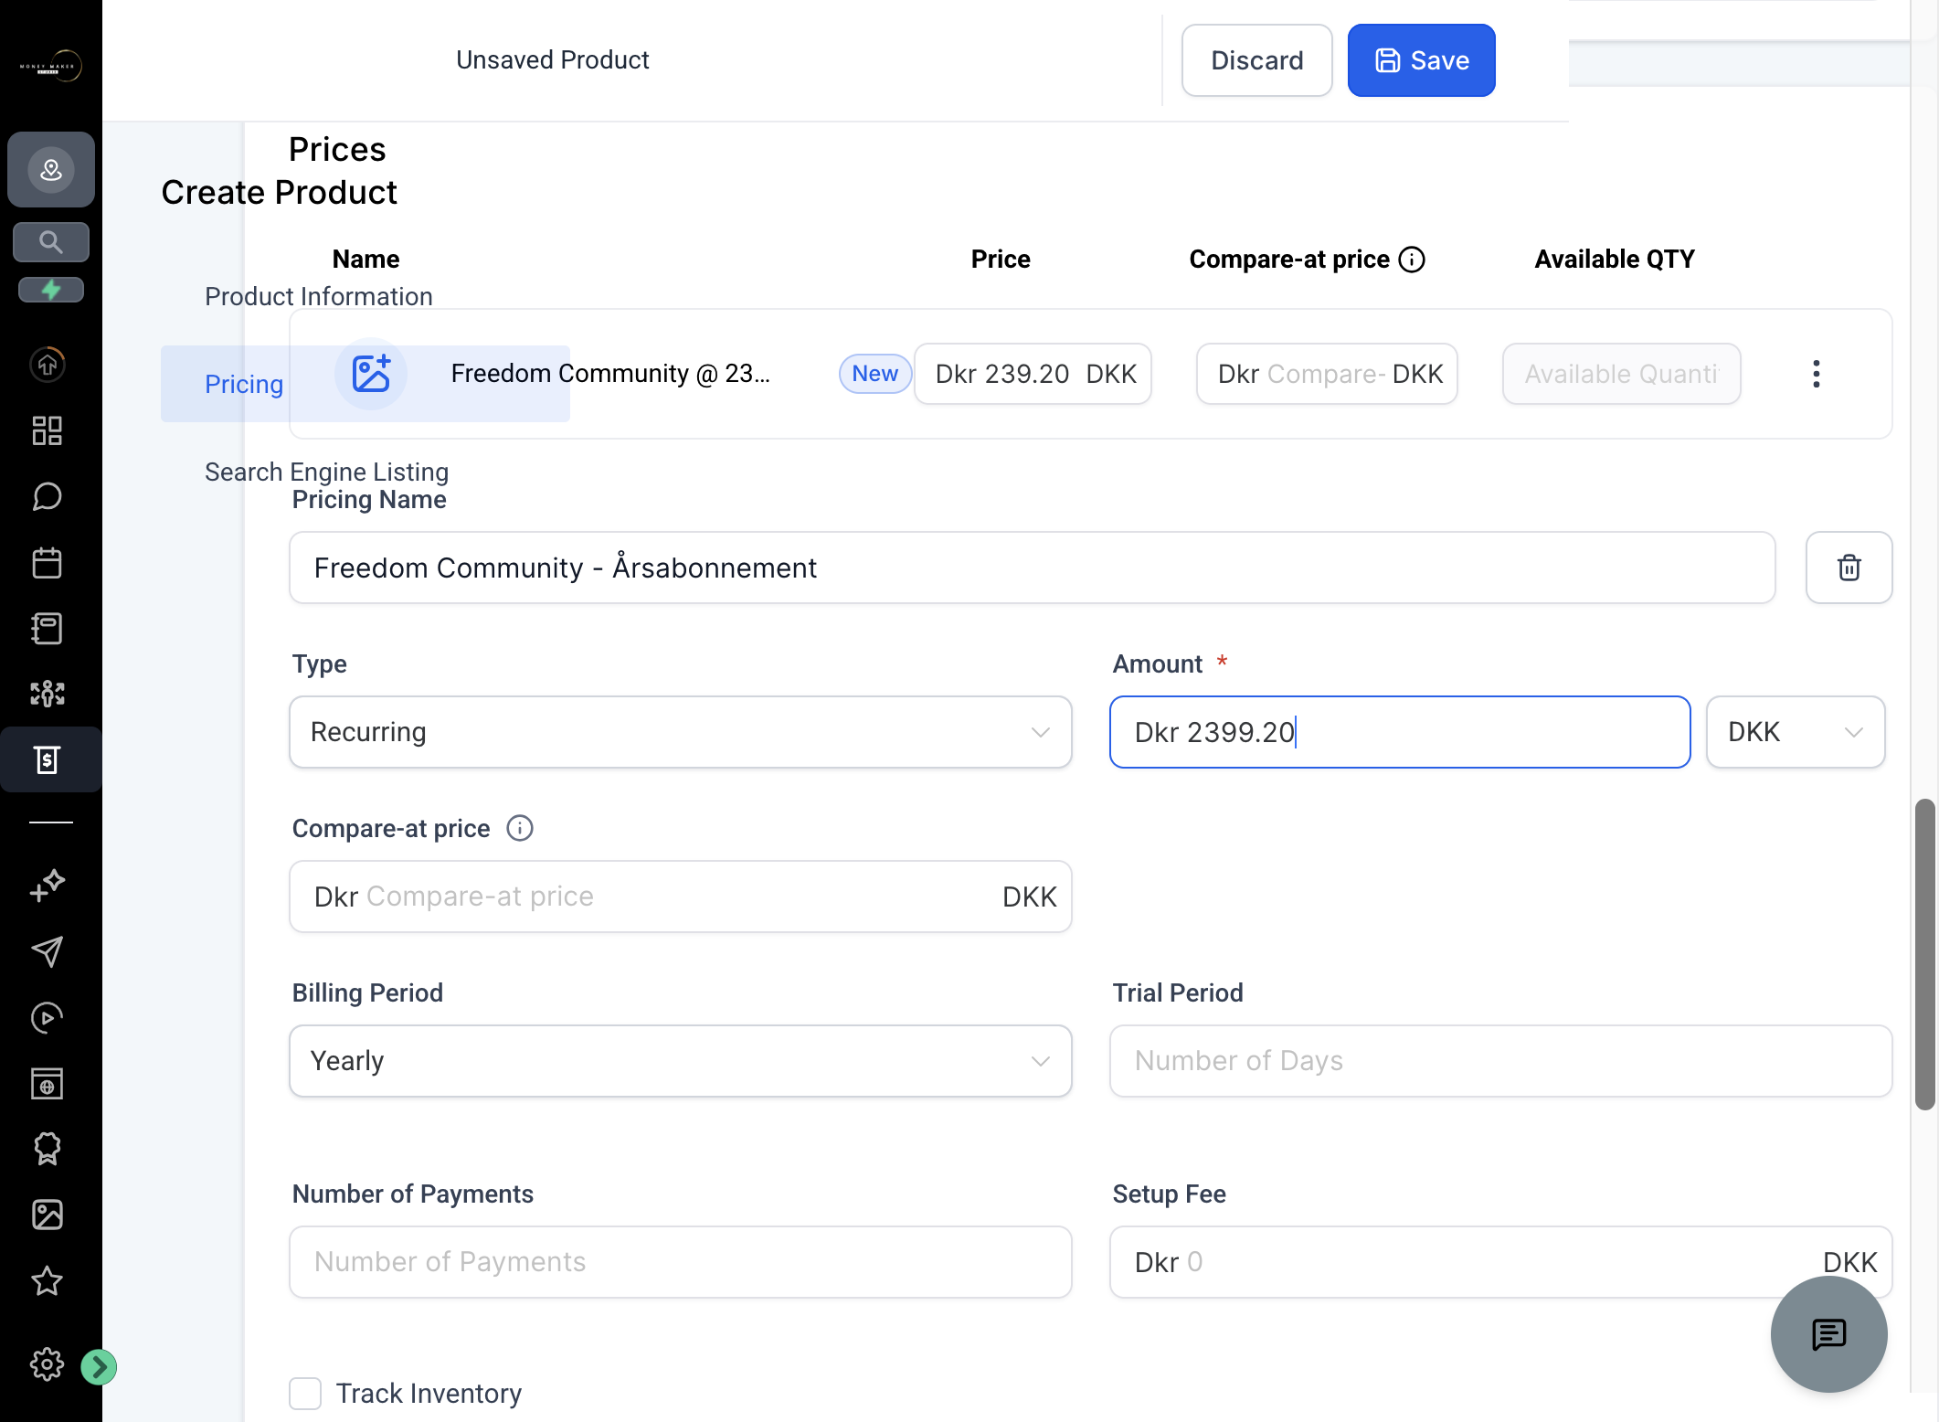Image resolution: width=1939 pixels, height=1422 pixels.
Task: Click the New badge on price row
Action: [874, 374]
